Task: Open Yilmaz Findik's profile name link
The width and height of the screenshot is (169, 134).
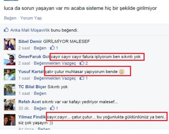Action: (x=32, y=117)
